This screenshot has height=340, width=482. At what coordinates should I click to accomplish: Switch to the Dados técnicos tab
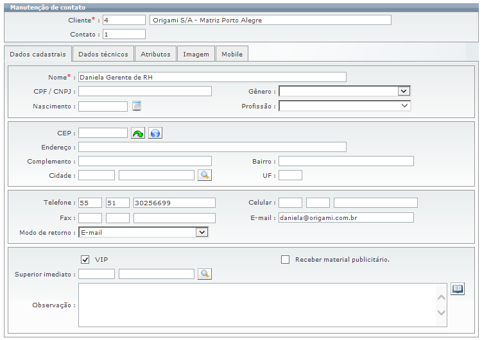click(103, 54)
